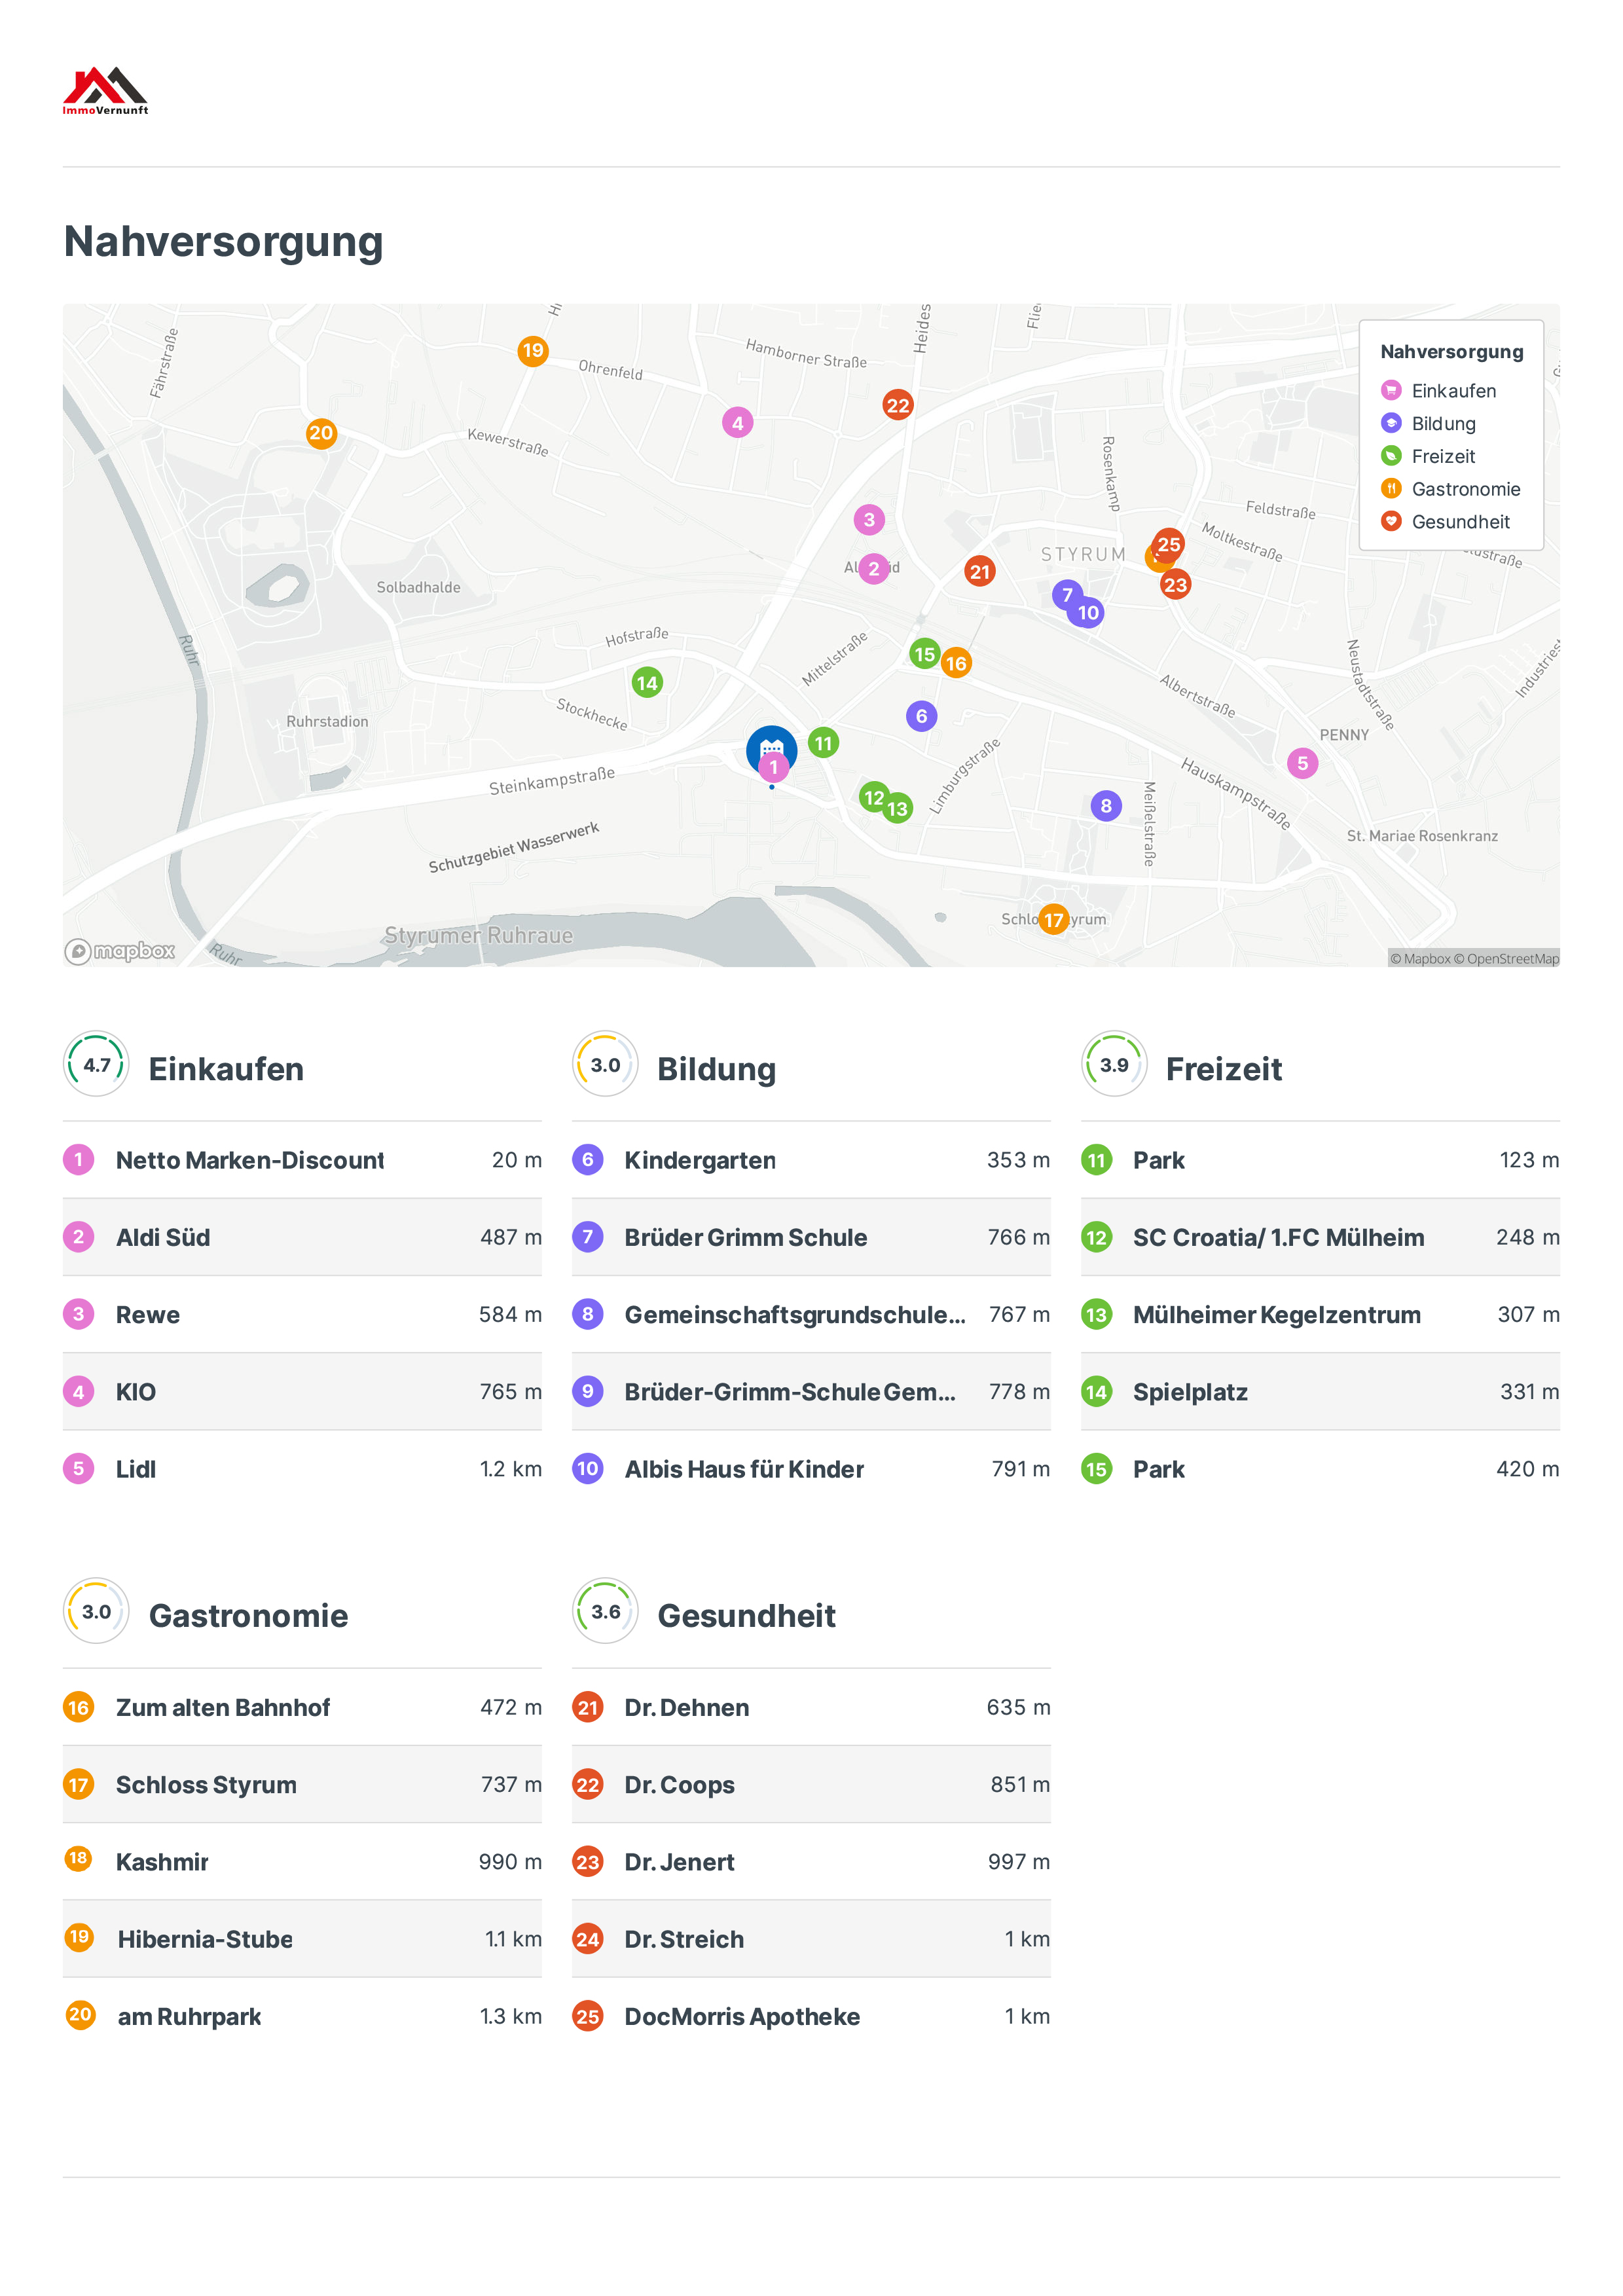The width and height of the screenshot is (1623, 2296).
Task: Click the Mülheimer Kegelzentrum entry
Action: click(1276, 1315)
